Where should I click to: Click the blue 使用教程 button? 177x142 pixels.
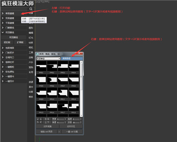click(x=72, y=58)
